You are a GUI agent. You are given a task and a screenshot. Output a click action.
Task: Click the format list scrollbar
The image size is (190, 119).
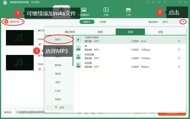[x=73, y=51]
